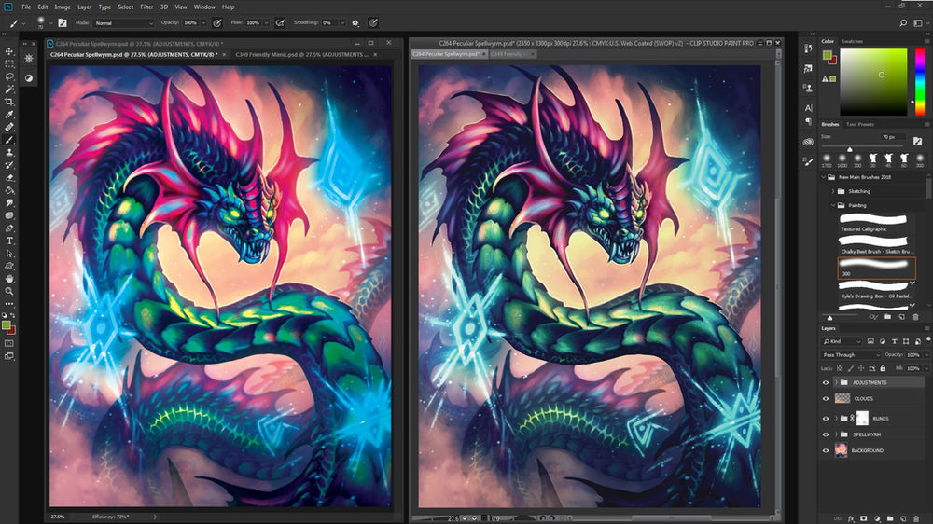Open the blending Mode dropdown set to Normal
This screenshot has height=524, width=933.
124,23
